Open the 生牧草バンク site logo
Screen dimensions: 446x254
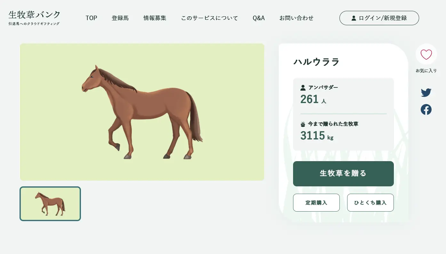click(x=34, y=18)
